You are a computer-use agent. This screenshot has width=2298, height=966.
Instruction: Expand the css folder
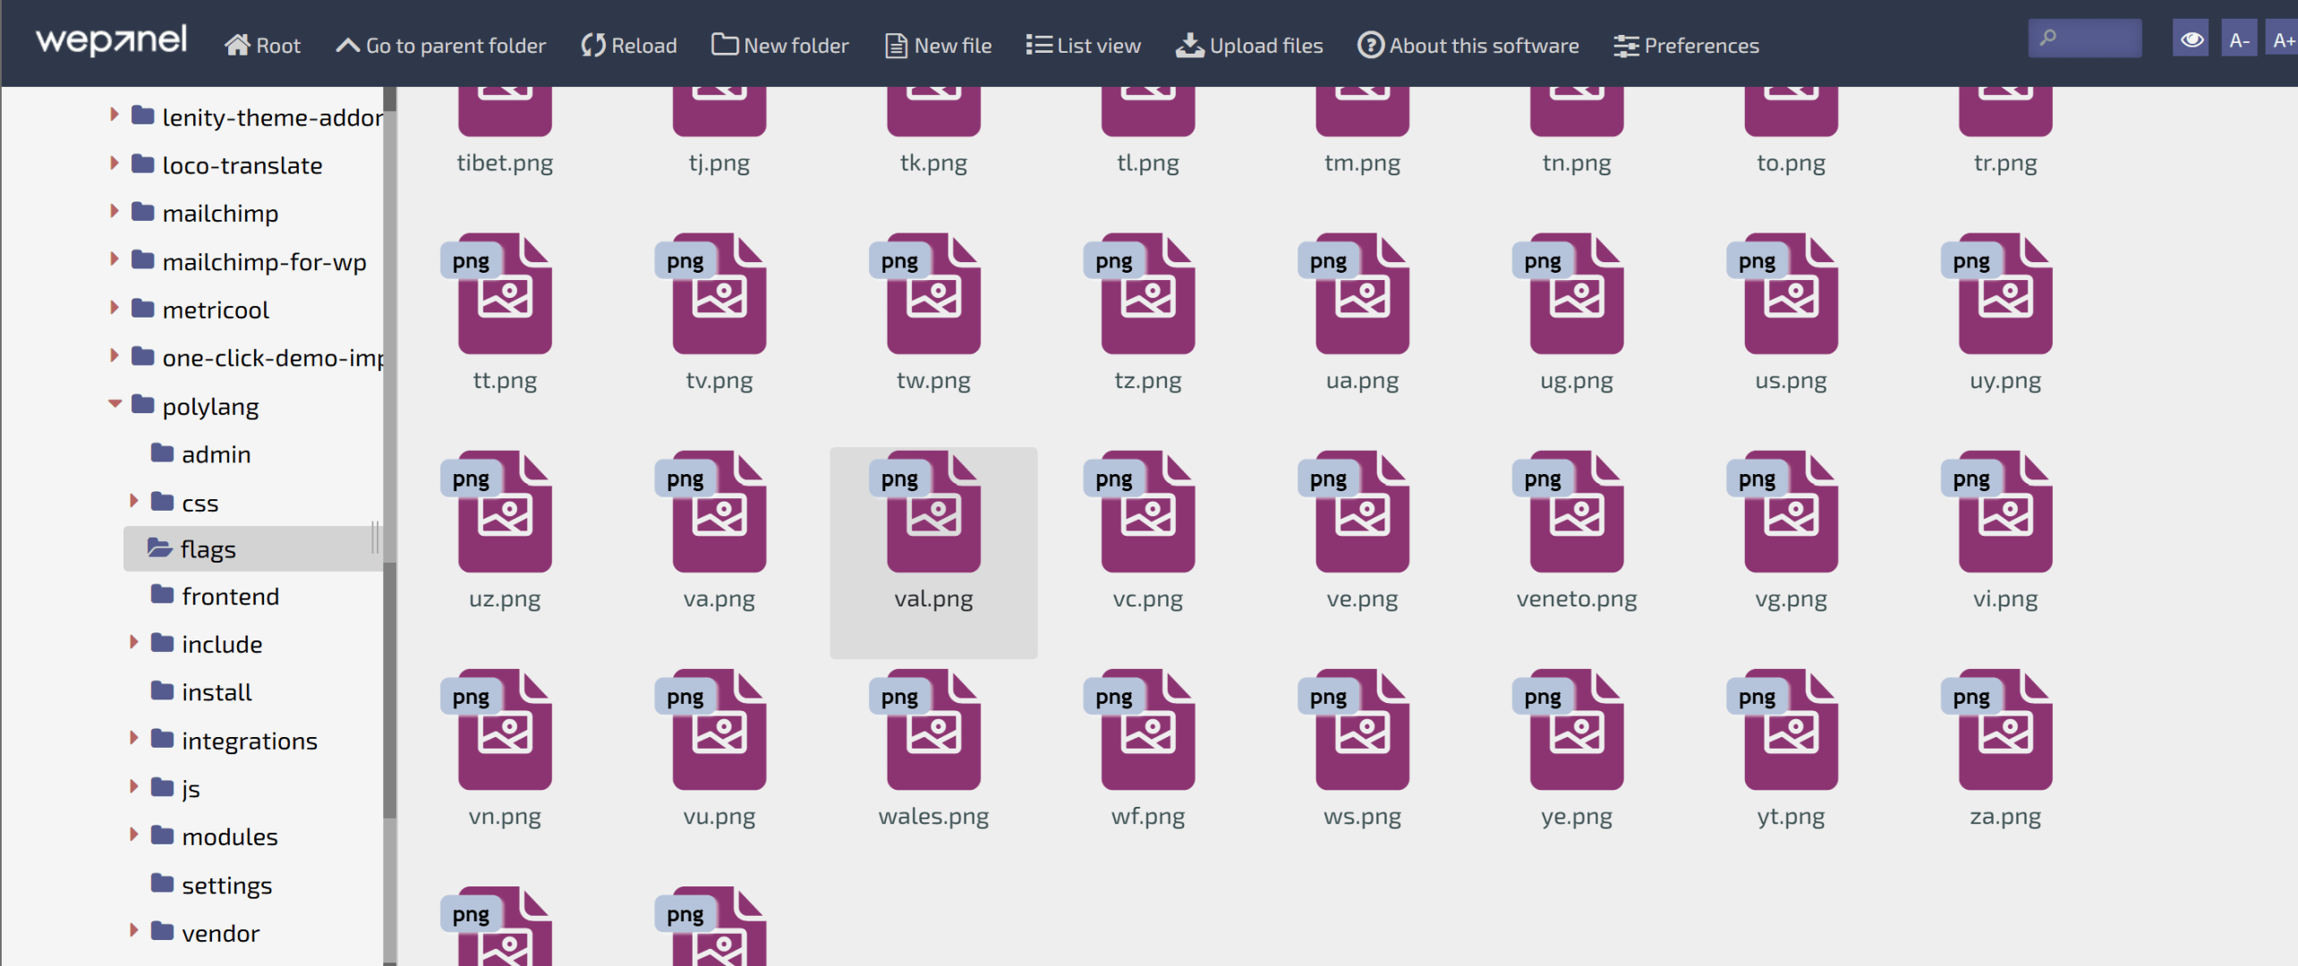pyautogui.click(x=134, y=501)
